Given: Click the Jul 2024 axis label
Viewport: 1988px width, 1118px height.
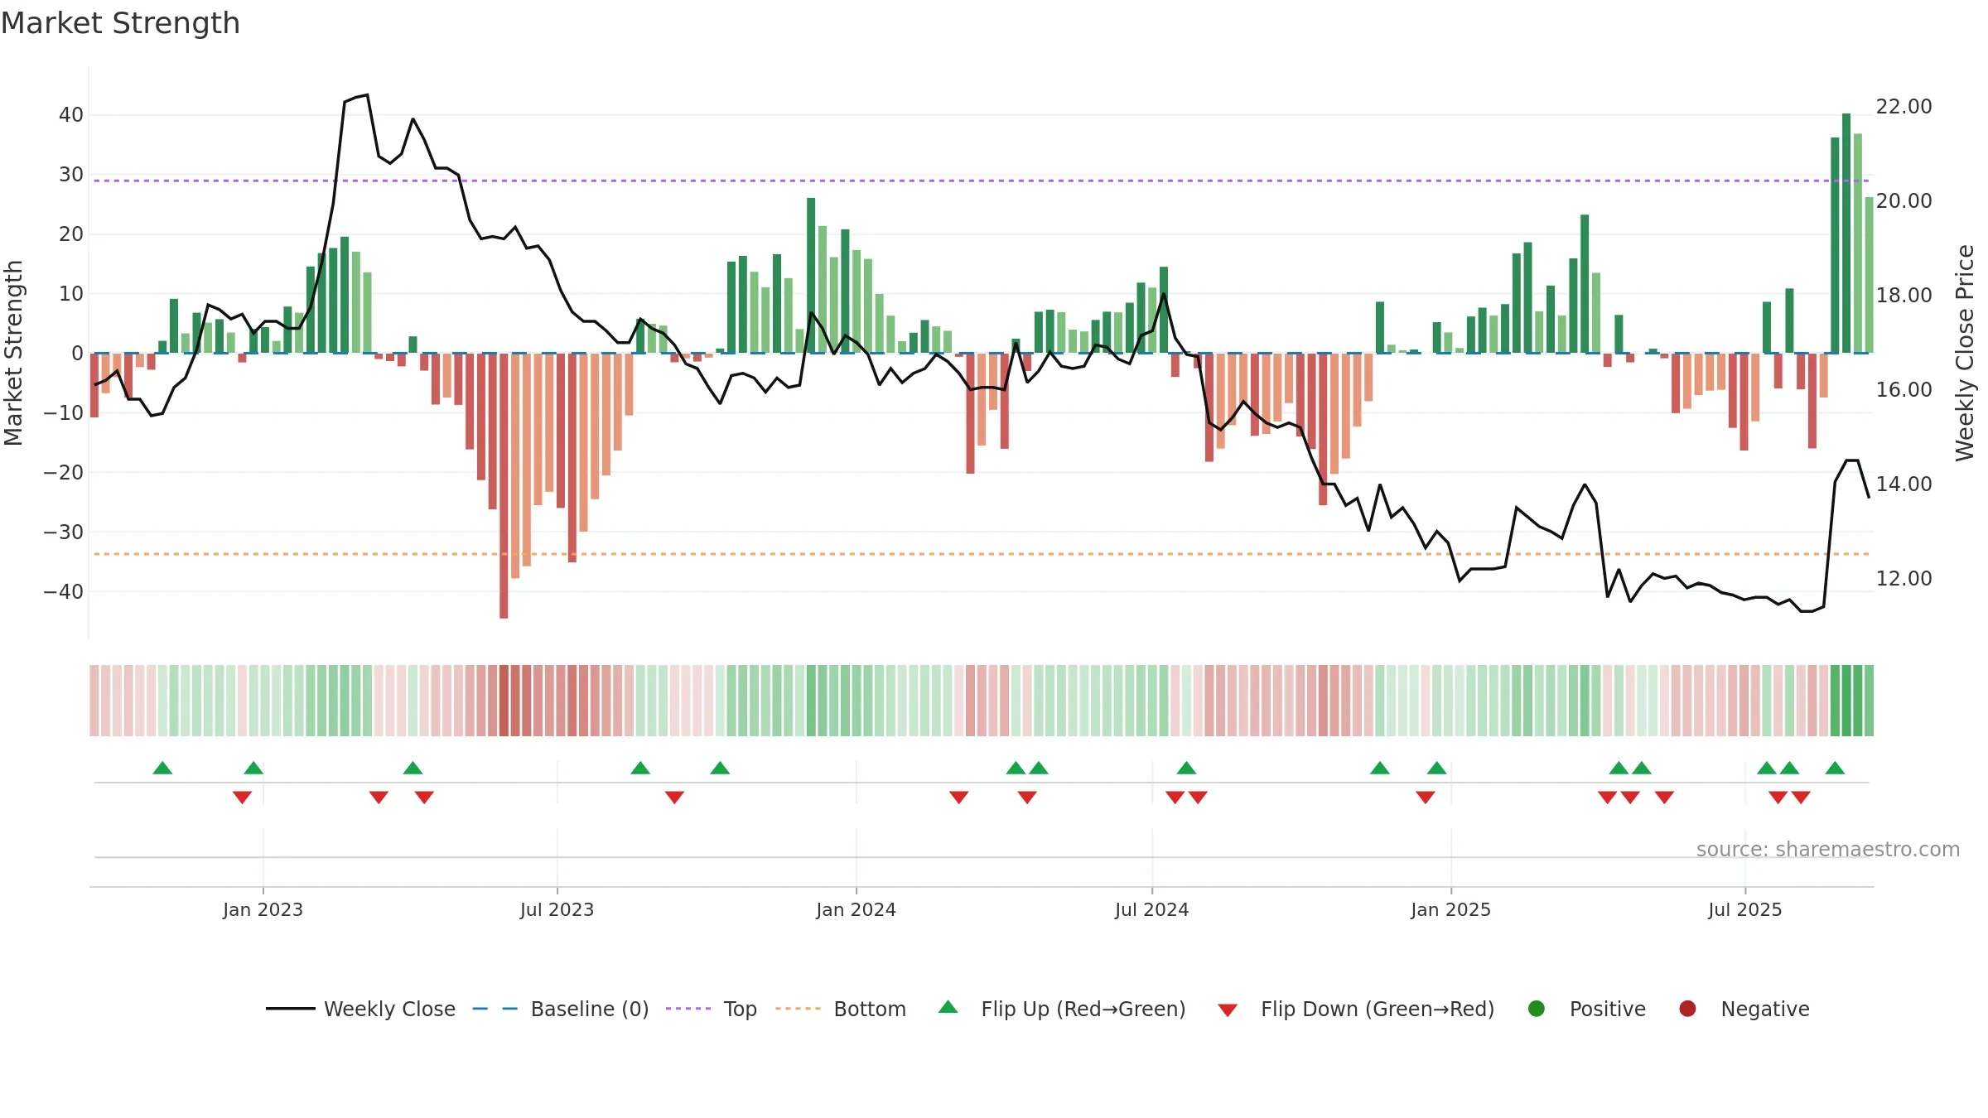Looking at the screenshot, I should click(x=1151, y=910).
